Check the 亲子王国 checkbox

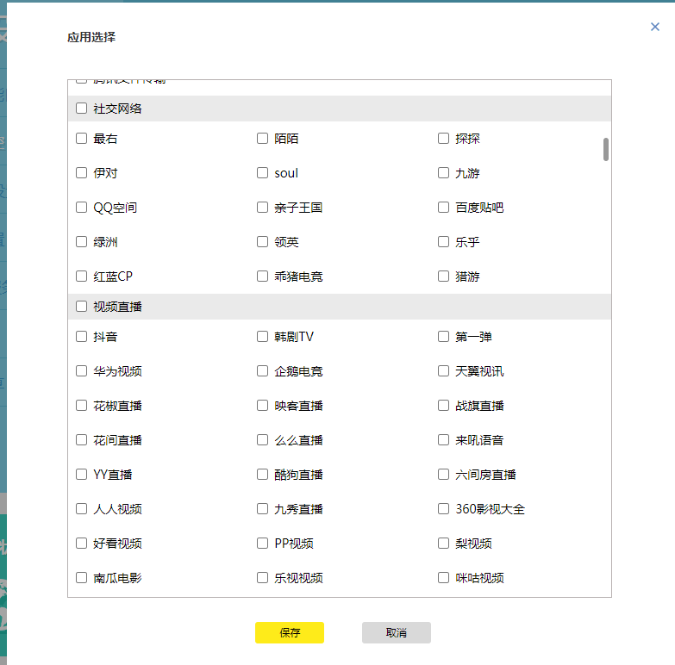[x=262, y=207]
